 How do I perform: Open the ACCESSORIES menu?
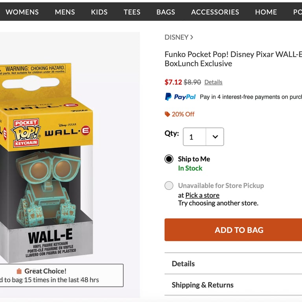215,12
